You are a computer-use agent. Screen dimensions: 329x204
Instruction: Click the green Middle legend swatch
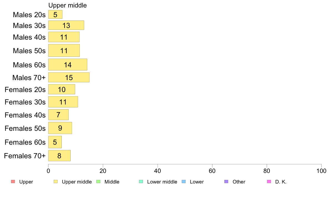pos(98,182)
